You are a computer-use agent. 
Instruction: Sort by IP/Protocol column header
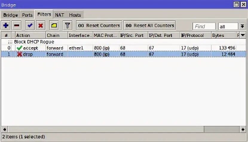pyautogui.click(x=195, y=35)
